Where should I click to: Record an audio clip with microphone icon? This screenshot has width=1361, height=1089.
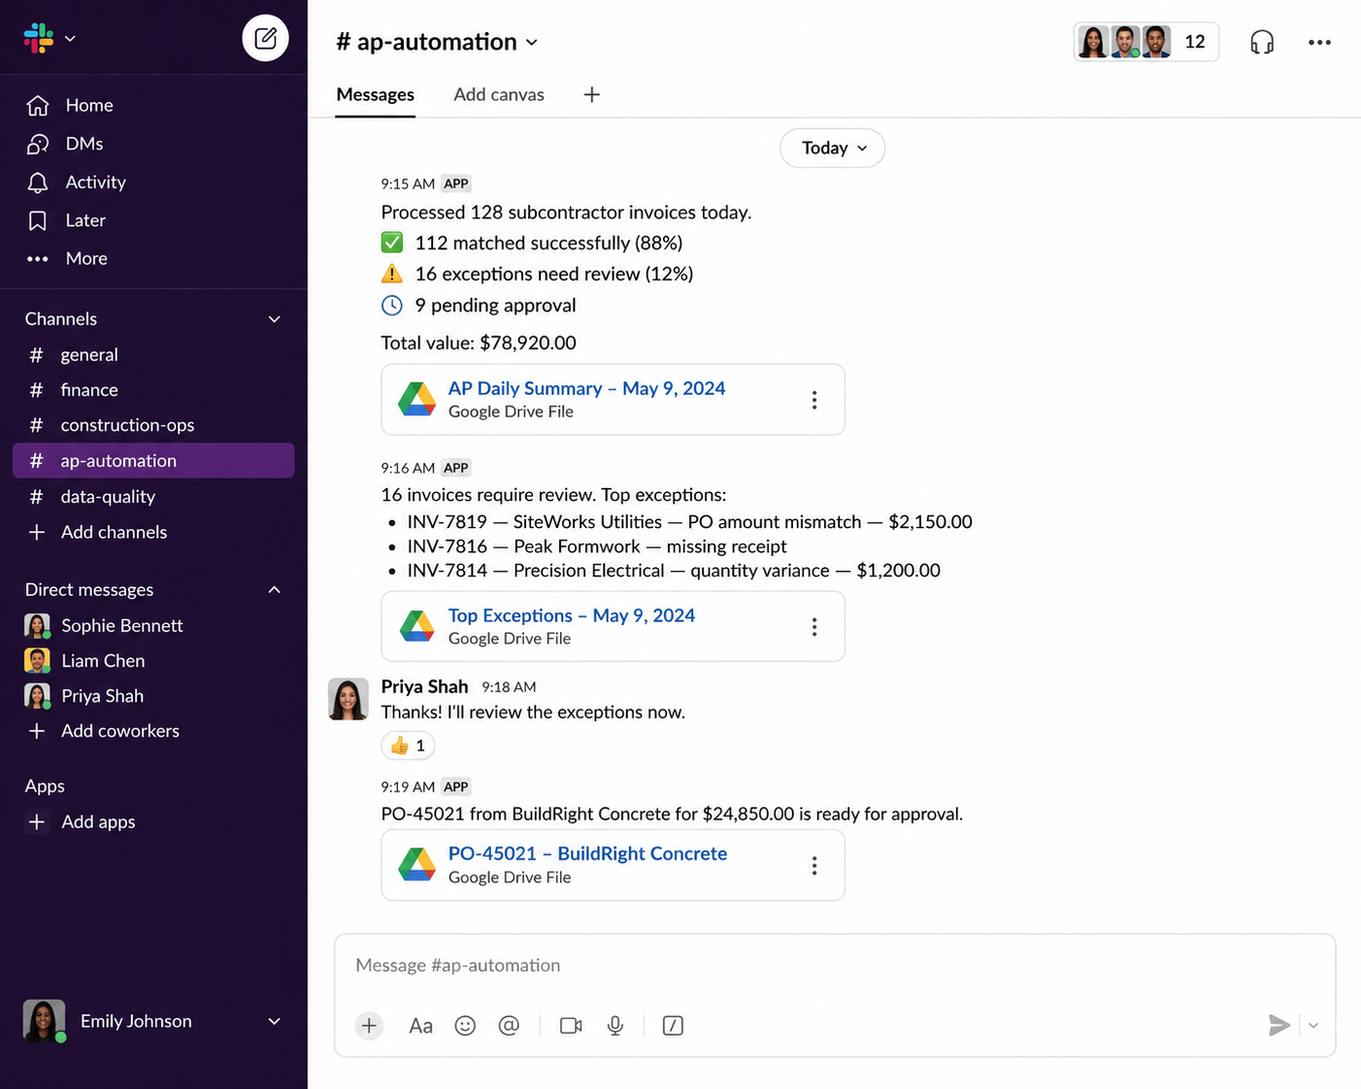615,1026
